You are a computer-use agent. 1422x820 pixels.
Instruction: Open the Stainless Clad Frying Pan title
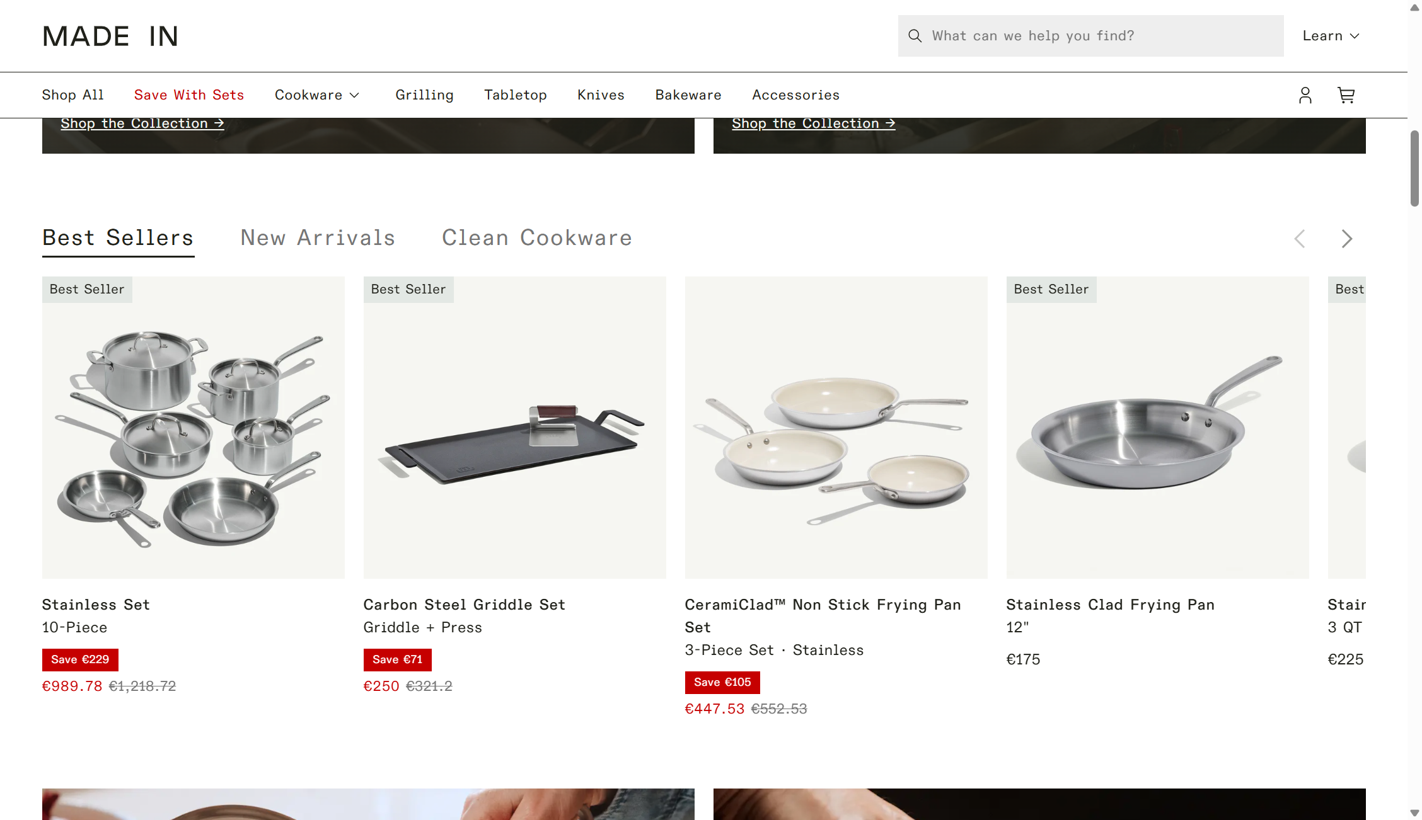[x=1110, y=605]
